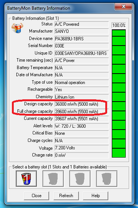Click Design capacity value 36000 mWh
This screenshot has width=138, height=208.
(82, 104)
